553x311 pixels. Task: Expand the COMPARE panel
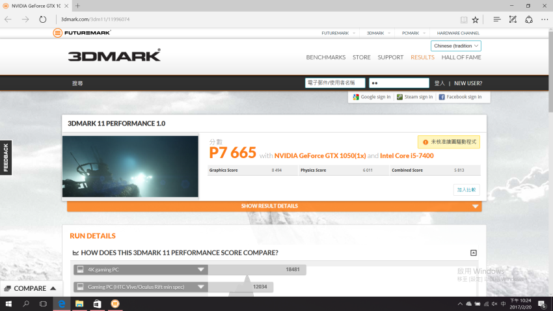(x=31, y=288)
